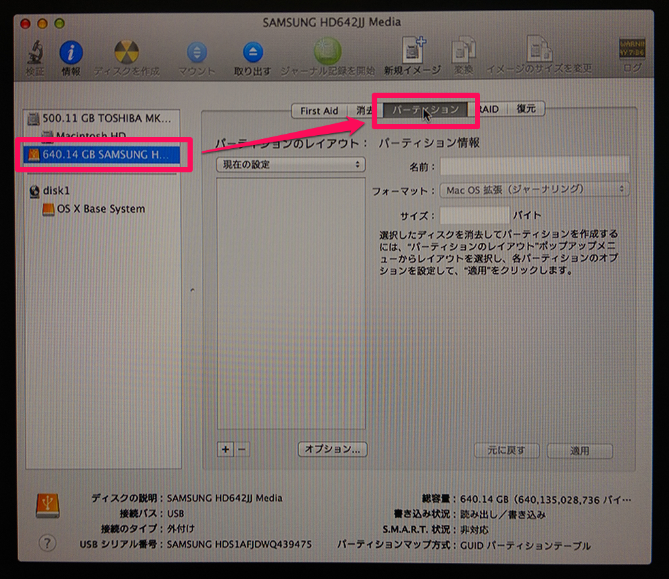The image size is (669, 579).
Task: Click the orange USB disk icon at bottom
Action: [x=48, y=505]
